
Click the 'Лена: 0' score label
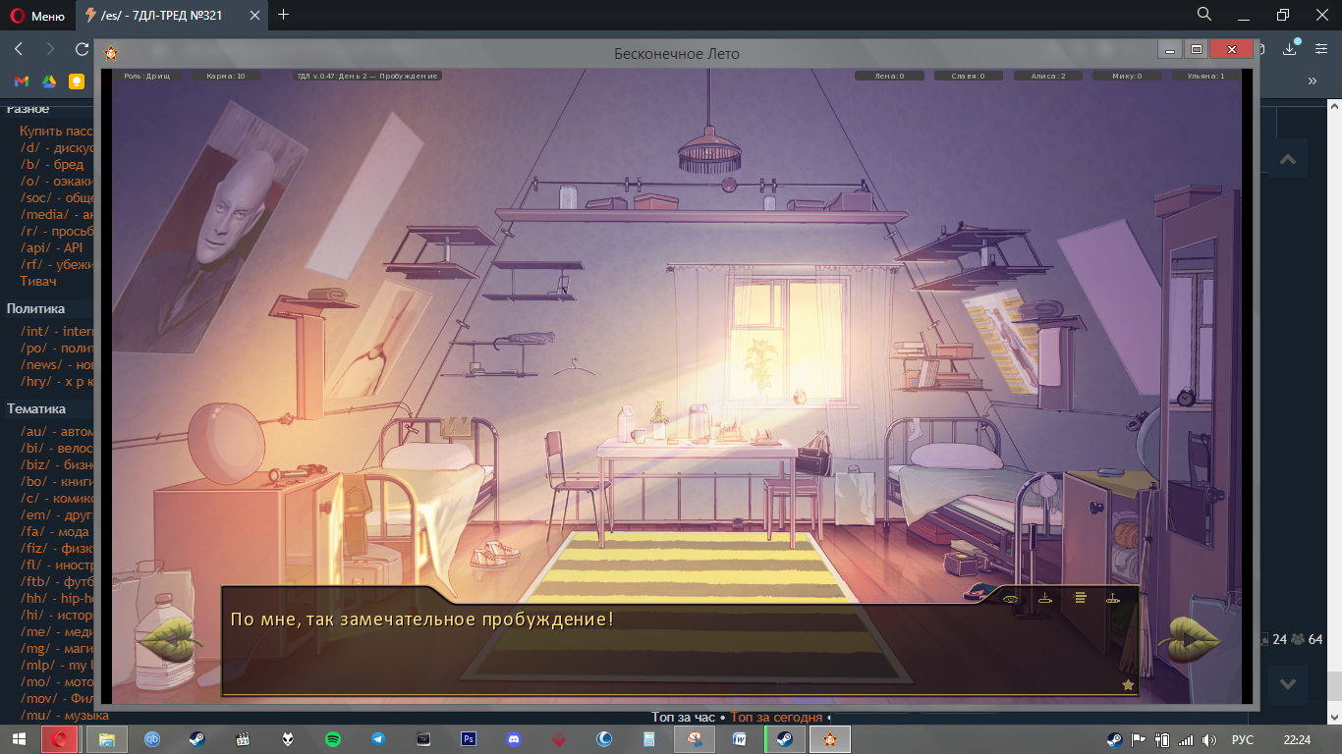pyautogui.click(x=889, y=76)
